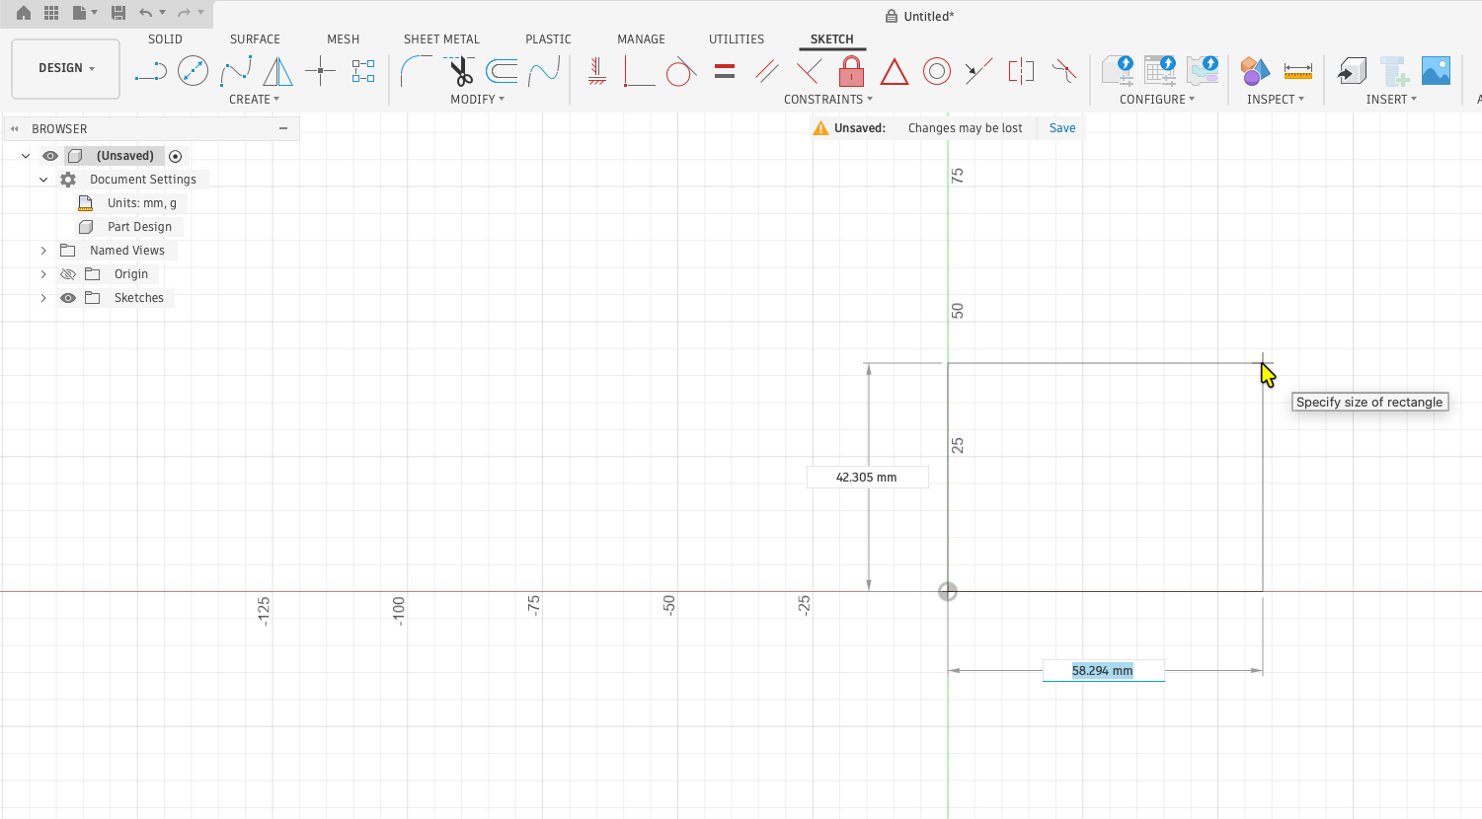The height and width of the screenshot is (819, 1482).
Task: Click the 58.294 mm width input field
Action: point(1103,671)
